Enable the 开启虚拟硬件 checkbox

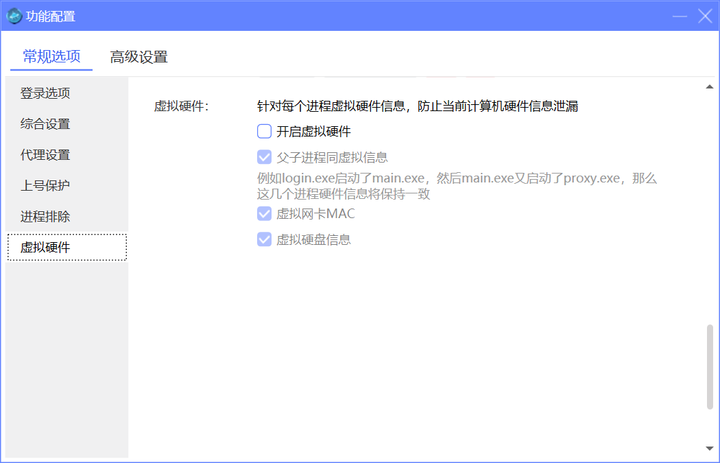[x=265, y=132]
